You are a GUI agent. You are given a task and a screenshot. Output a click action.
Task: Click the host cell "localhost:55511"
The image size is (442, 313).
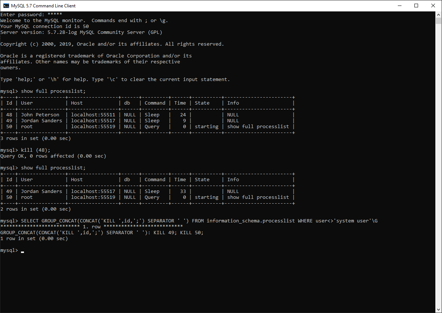pyautogui.click(x=93, y=115)
